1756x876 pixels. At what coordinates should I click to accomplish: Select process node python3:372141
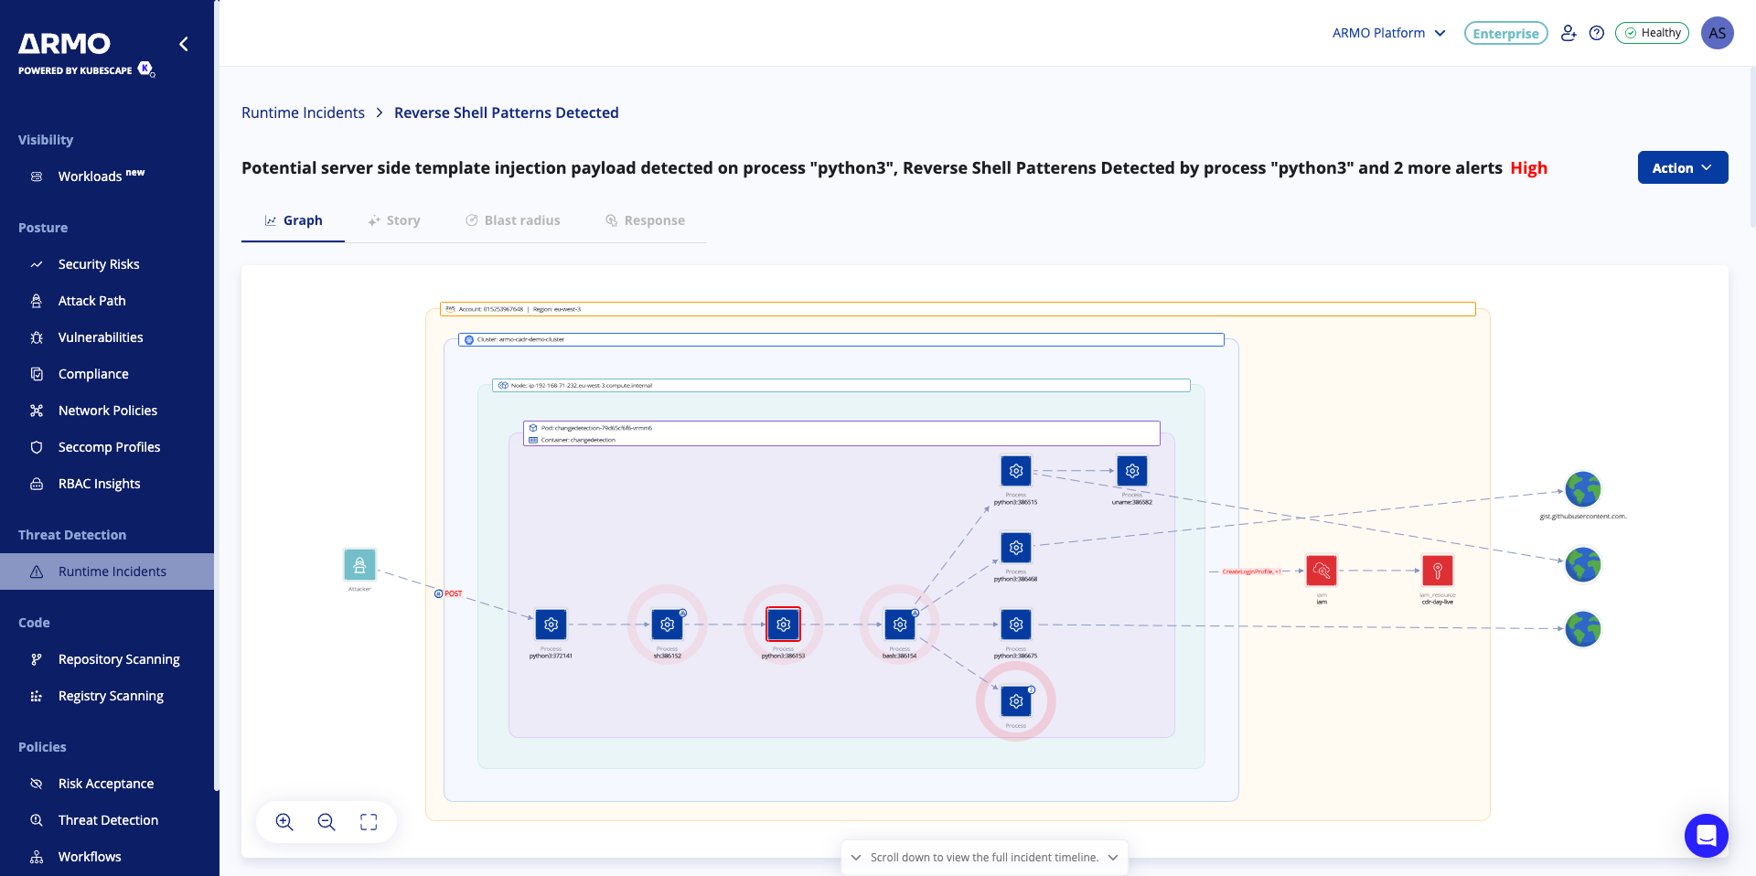point(551,625)
